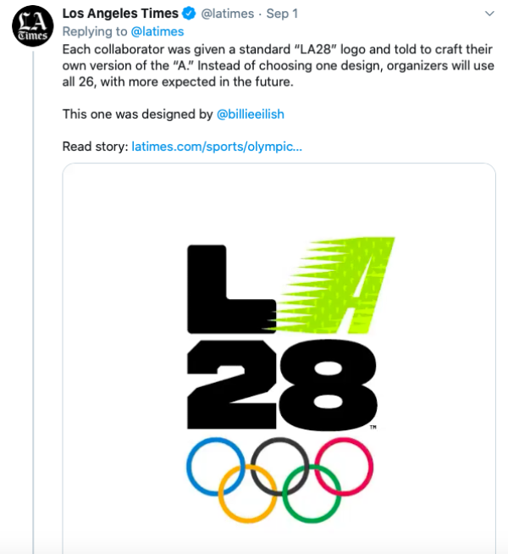Click the blue Olympic ring
508x554 pixels.
216,467
